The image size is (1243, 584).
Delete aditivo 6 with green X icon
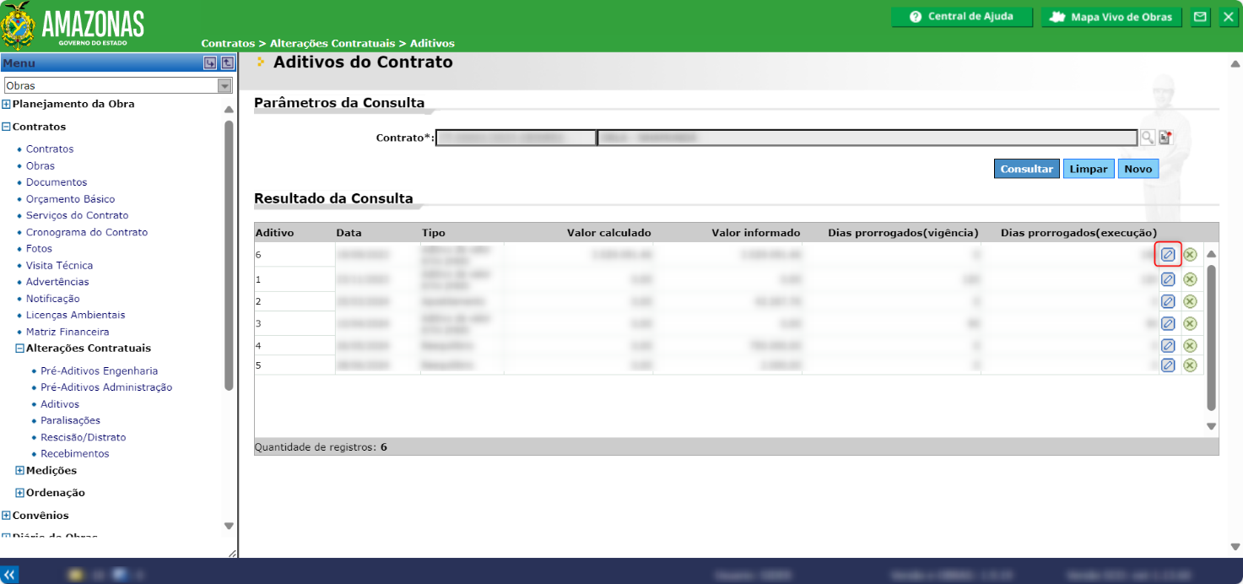(1190, 254)
